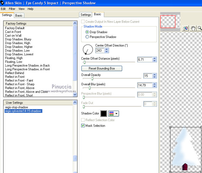This screenshot has width=202, height=173.
Task: Click the Factory Settings list header
Action: click(x=38, y=24)
